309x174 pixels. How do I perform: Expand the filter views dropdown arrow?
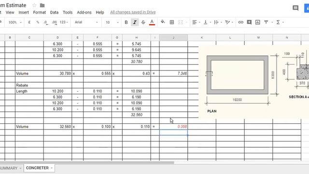[x=272, y=22]
